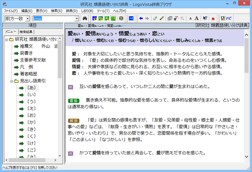This screenshot has height=172, width=252.
Task: Click the search word input field
Action: 54,19
